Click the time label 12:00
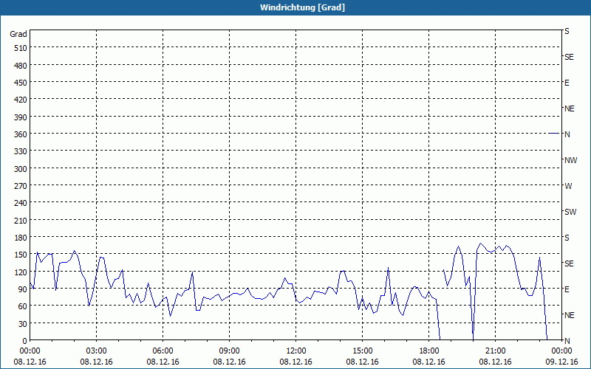591x369 pixels. 296,351
